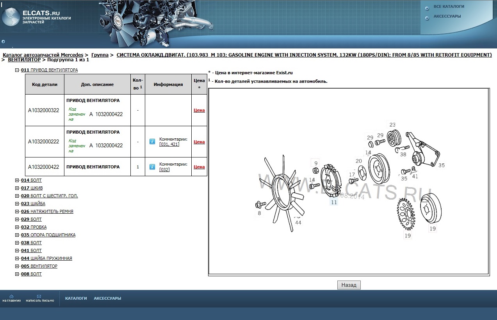Image resolution: width=497 pixels, height=320 pixels.
Task: Select part number 11 in the diagram
Action: coord(333,202)
